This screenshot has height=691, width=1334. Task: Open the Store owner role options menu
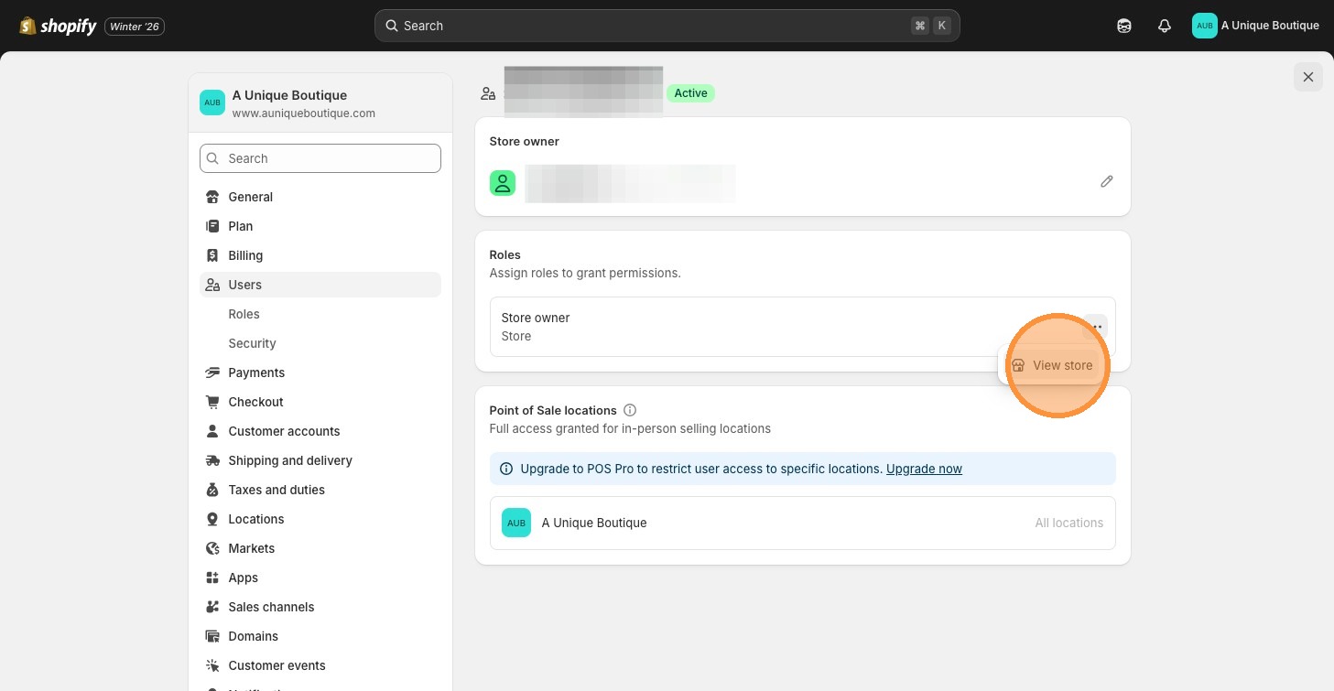[x=1096, y=327]
